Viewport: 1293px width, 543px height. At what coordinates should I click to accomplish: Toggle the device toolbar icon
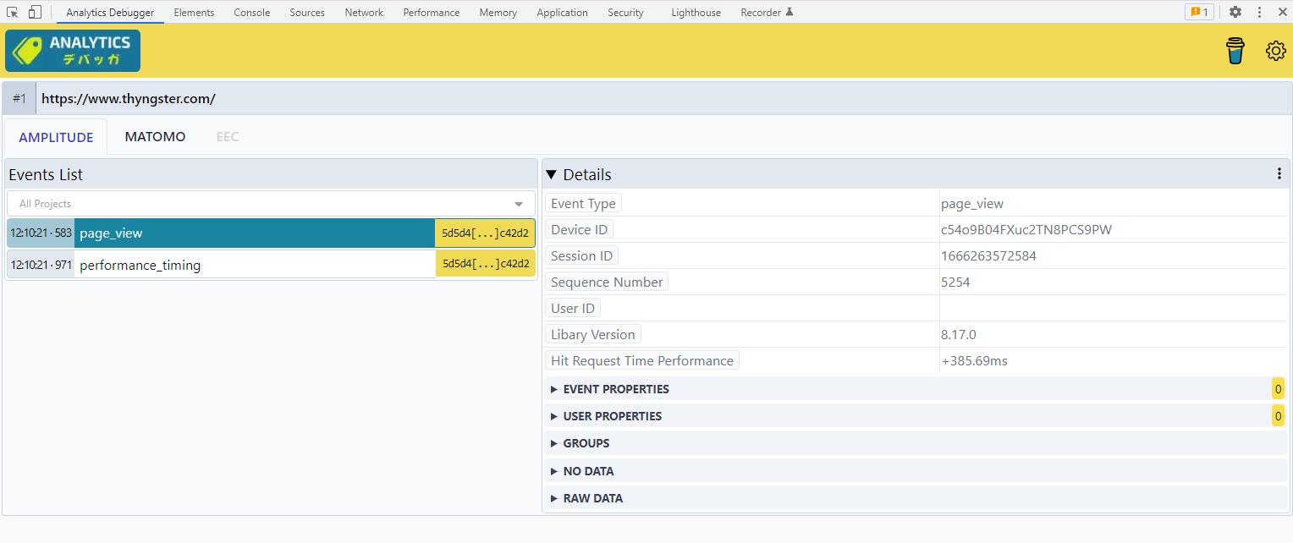(x=35, y=12)
